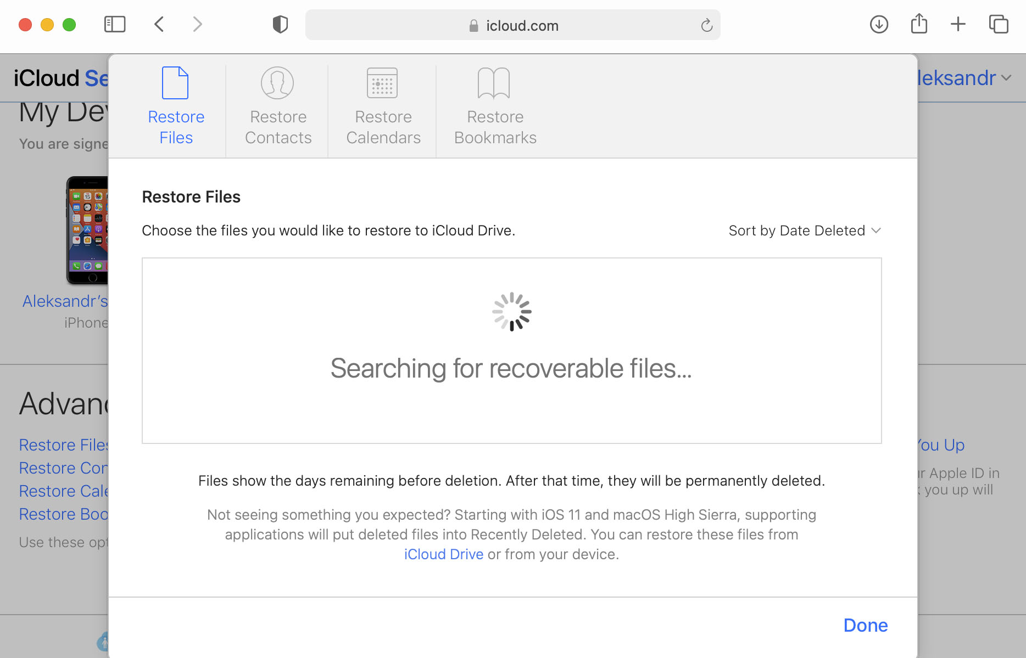The height and width of the screenshot is (658, 1026).
Task: Click the 'Restore Files' heading text
Action: pyautogui.click(x=191, y=197)
